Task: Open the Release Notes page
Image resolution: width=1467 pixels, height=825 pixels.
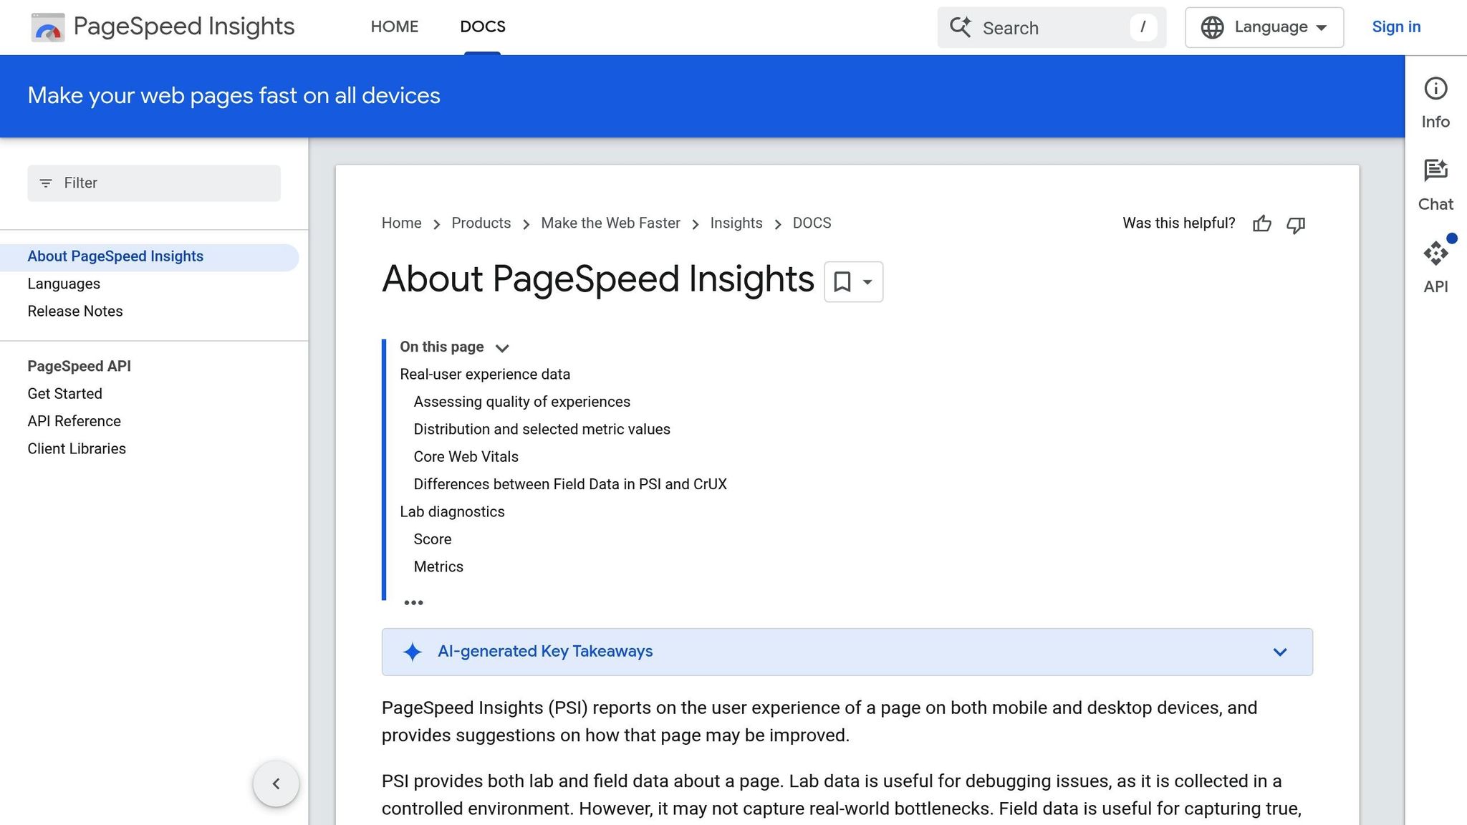Action: pos(74,311)
